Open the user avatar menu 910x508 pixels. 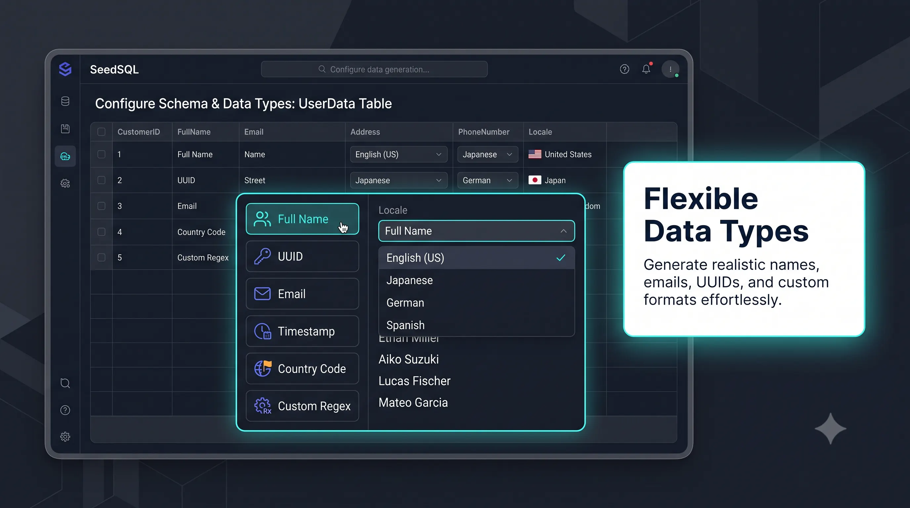[x=670, y=69]
